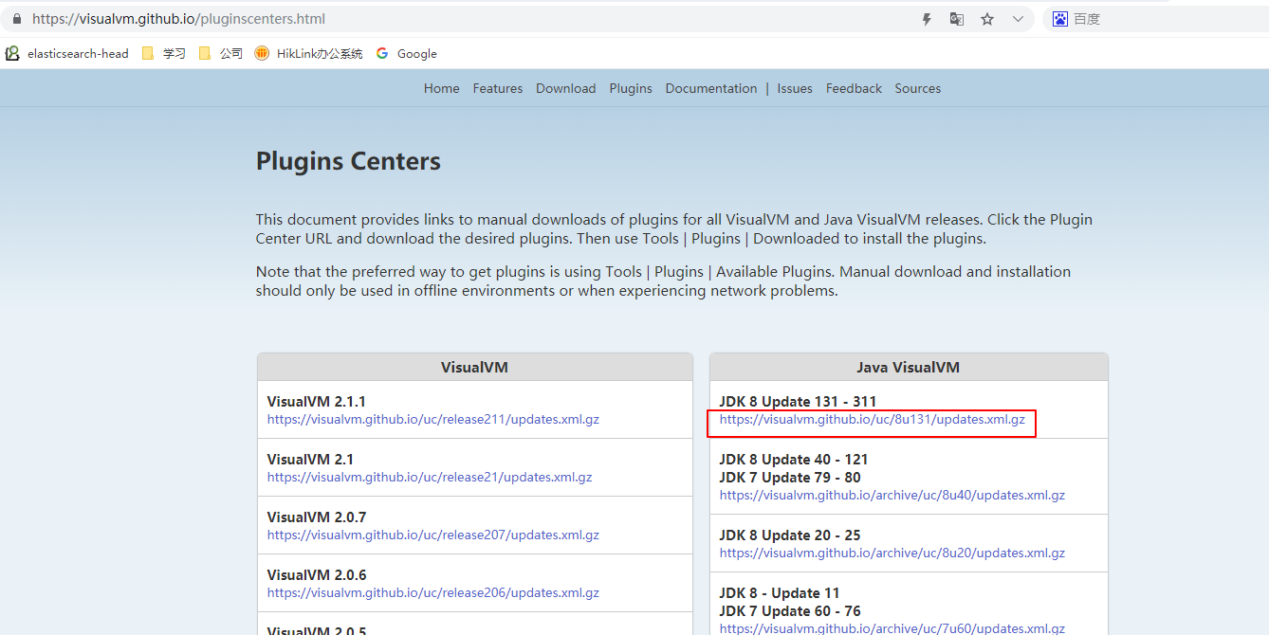Click the JDK 7 Update 60 - 76 text
This screenshot has width=1269, height=635.
click(x=790, y=610)
